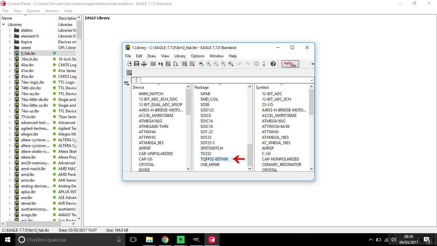Toggle the in-use dot for amd.lbr
This screenshot has height=246, width=437.
pos(54,174)
